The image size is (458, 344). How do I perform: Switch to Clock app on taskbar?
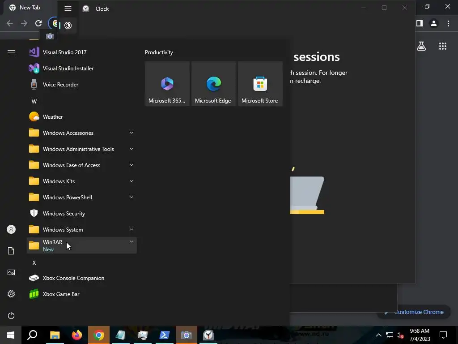tap(208, 335)
